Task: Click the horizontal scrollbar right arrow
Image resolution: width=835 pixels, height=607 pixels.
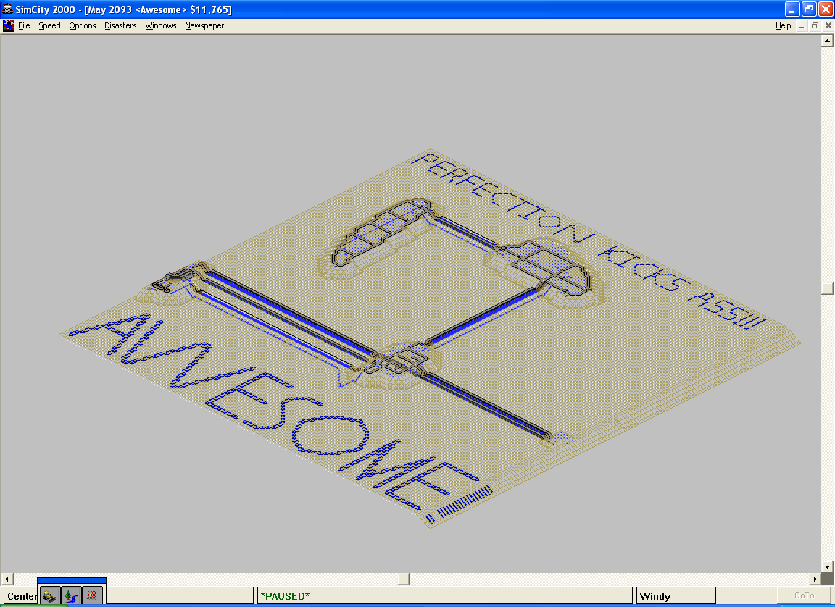Action: [815, 579]
